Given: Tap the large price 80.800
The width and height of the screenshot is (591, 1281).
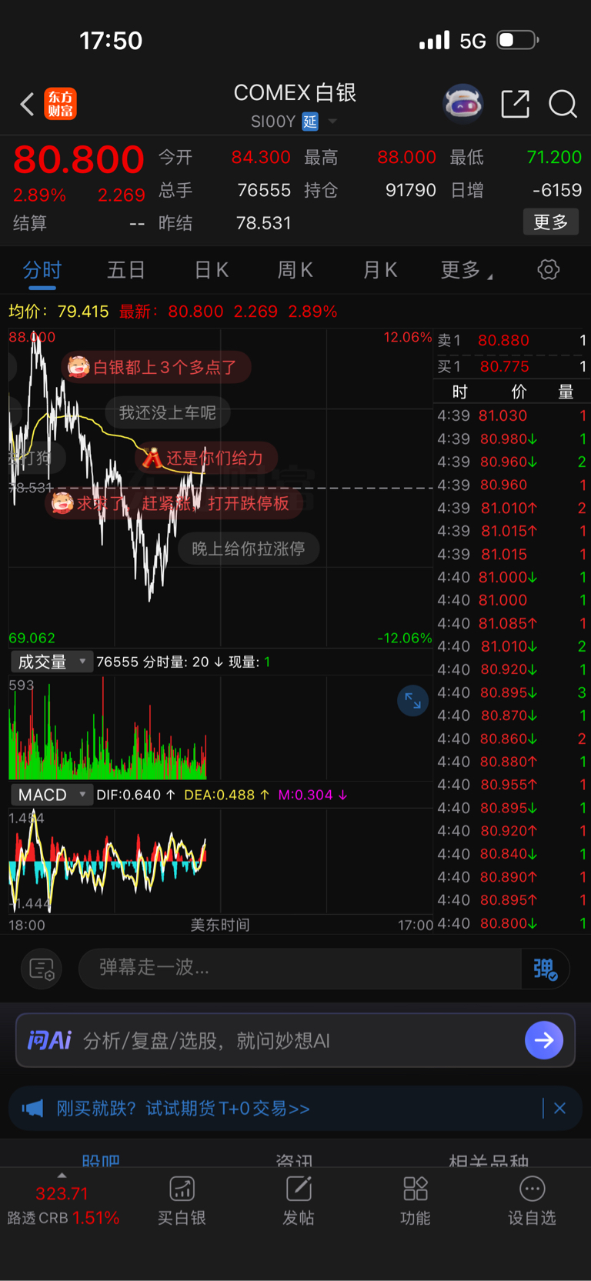Looking at the screenshot, I should click(x=78, y=159).
